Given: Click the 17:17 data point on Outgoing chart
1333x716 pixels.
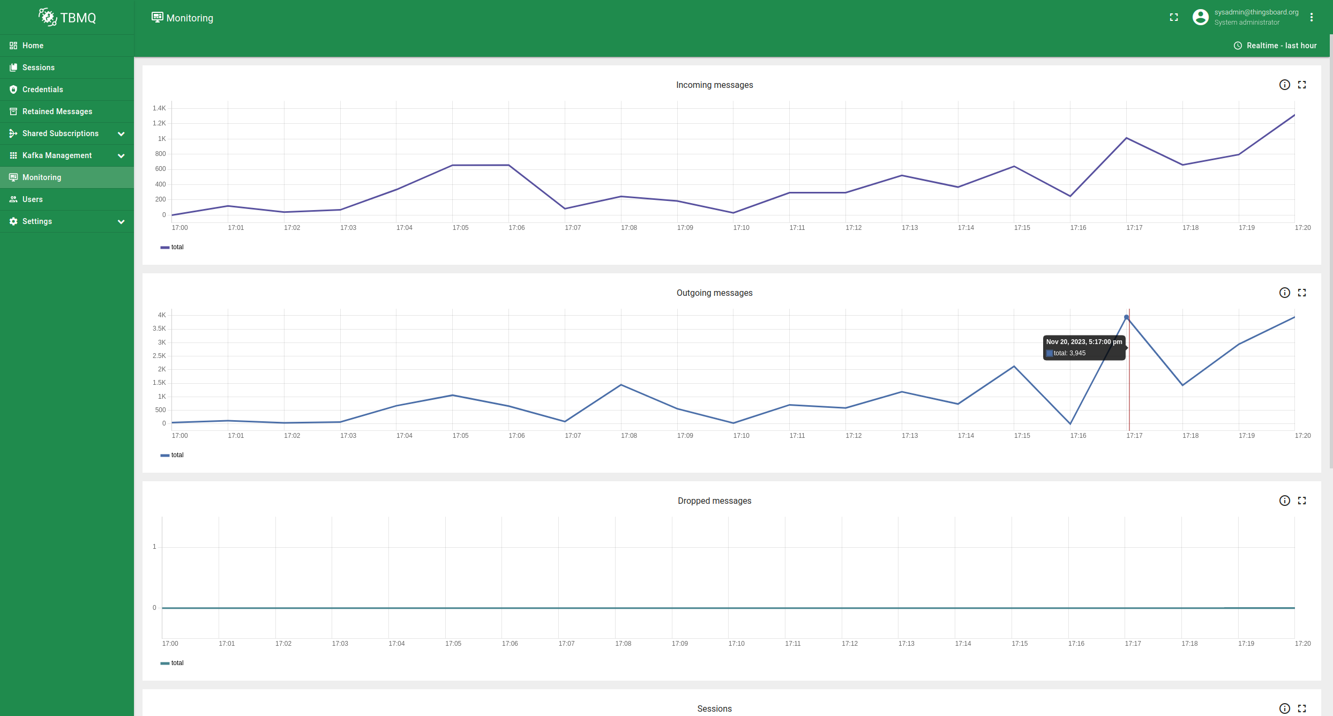Looking at the screenshot, I should (1126, 317).
